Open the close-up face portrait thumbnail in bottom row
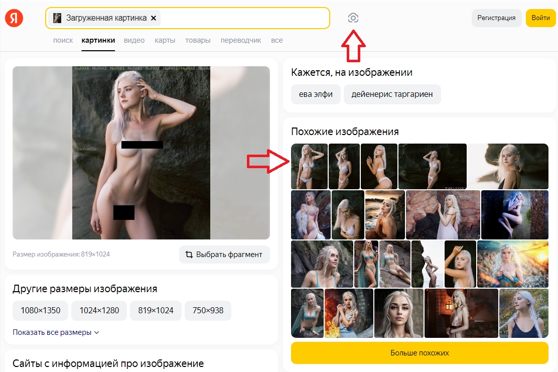Image resolution: width=558 pixels, height=372 pixels. [399, 313]
